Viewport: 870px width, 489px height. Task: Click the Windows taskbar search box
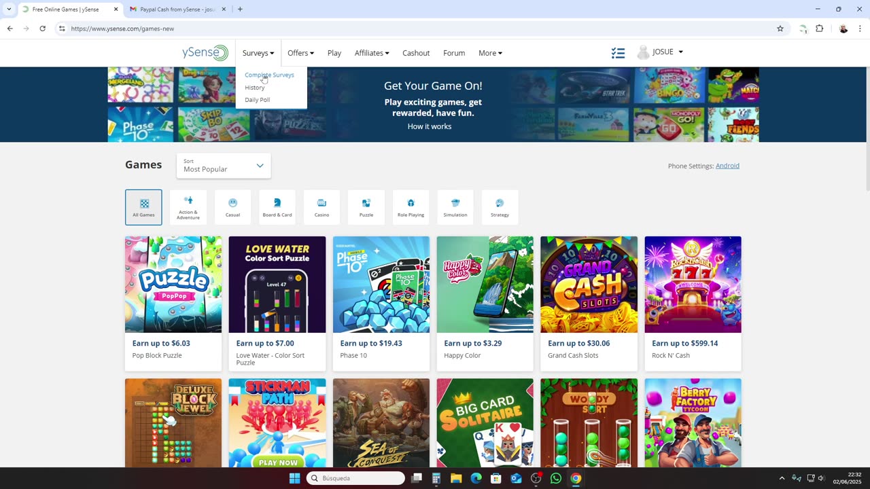tap(355, 478)
